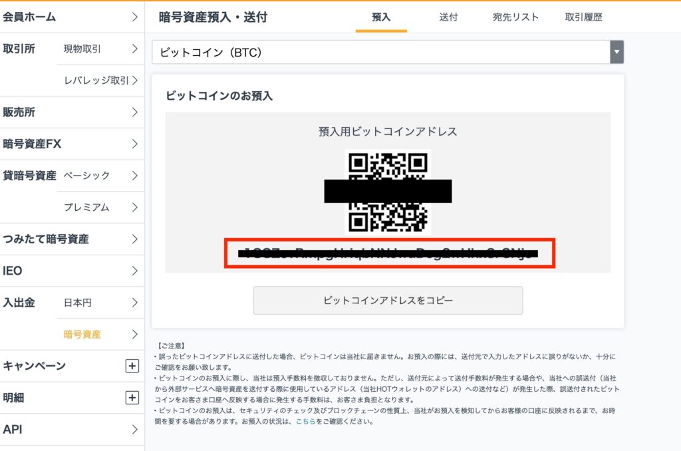Image resolution: width=681 pixels, height=451 pixels.
Task: Click the キャンペーン label in the sidebar
Action: point(34,366)
